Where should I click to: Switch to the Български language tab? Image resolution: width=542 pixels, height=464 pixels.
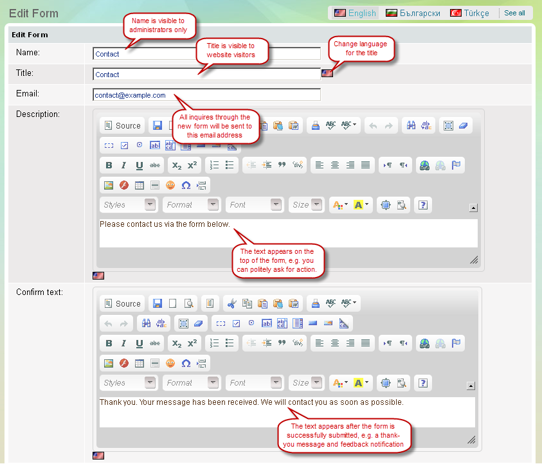(x=413, y=13)
